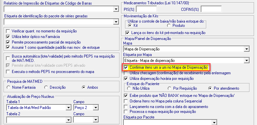Check Lançamento na conta com data do aprazamento
The image size is (257, 125).
point(126,106)
